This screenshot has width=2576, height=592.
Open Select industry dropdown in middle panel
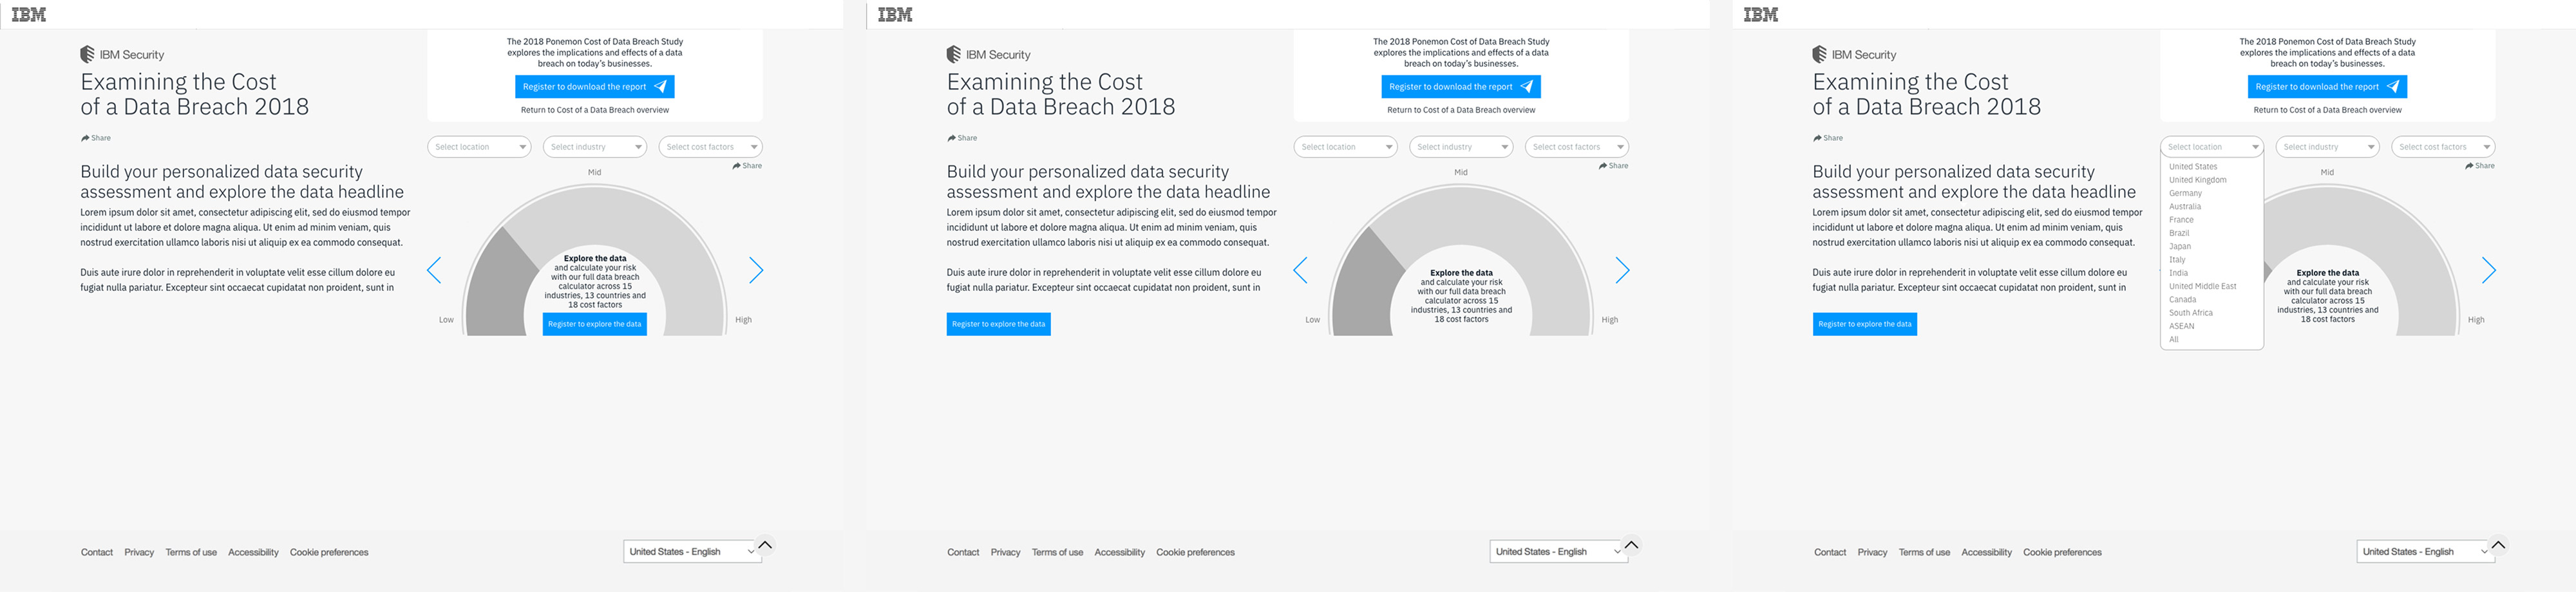tap(1461, 147)
